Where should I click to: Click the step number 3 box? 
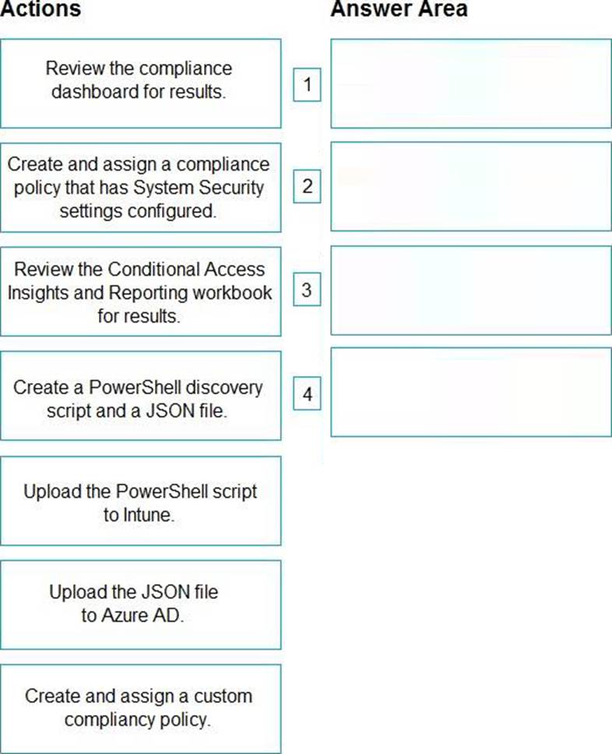point(308,291)
